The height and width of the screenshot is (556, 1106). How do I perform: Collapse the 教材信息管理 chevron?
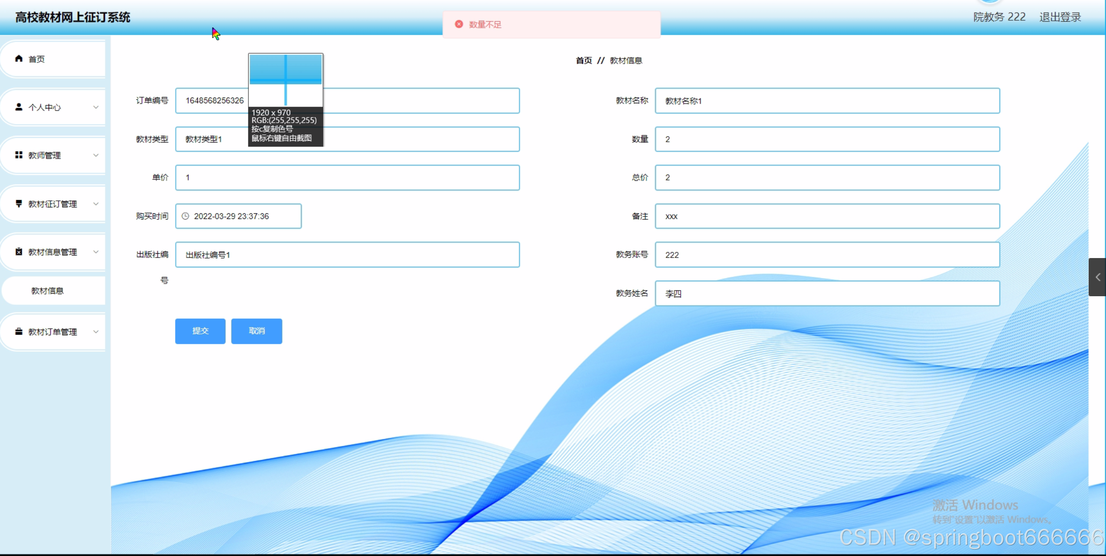96,252
